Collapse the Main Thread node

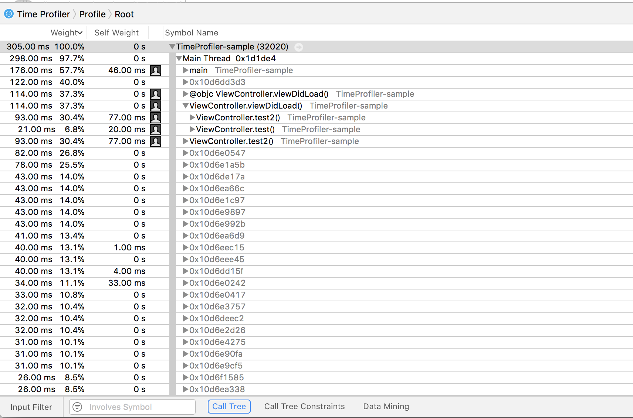pos(179,58)
